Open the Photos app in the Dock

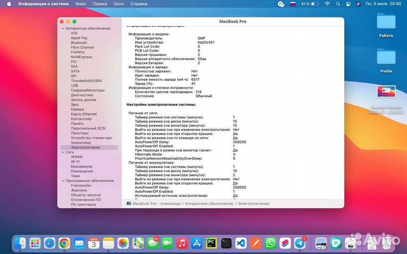(x=123, y=243)
